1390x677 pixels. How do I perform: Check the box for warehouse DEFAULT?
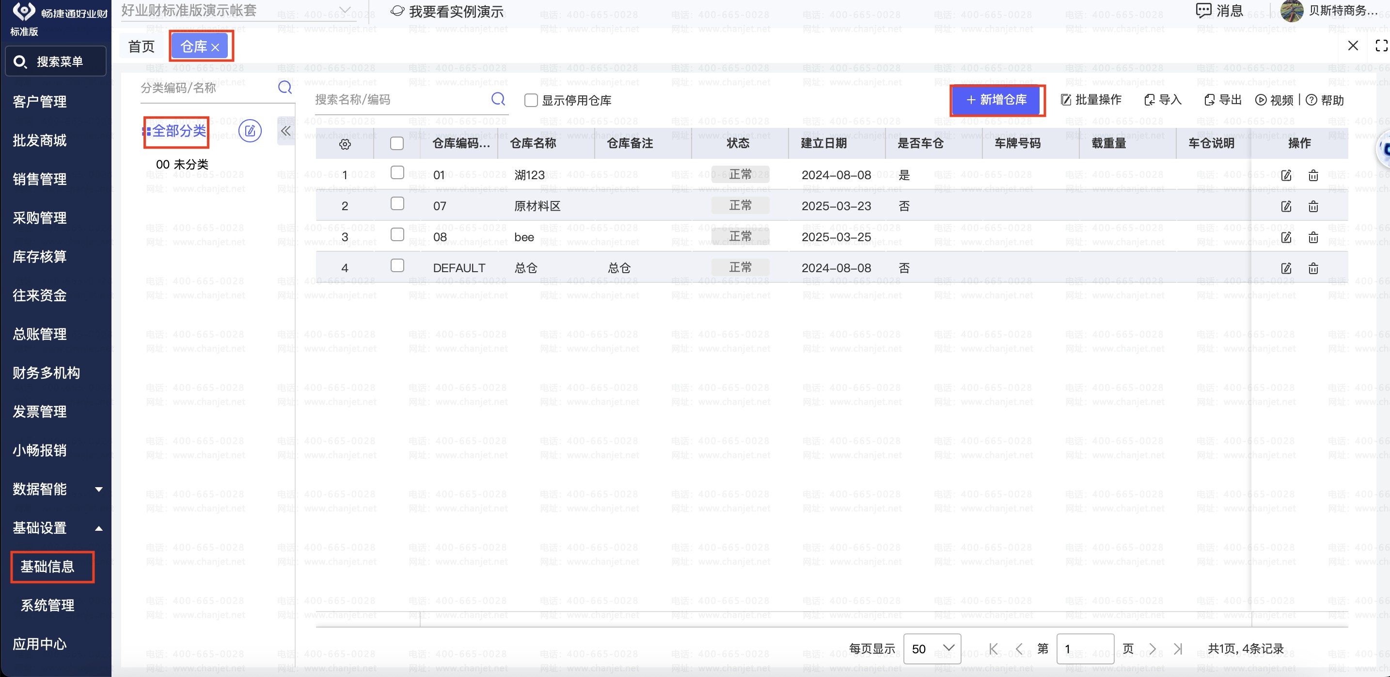click(x=397, y=266)
